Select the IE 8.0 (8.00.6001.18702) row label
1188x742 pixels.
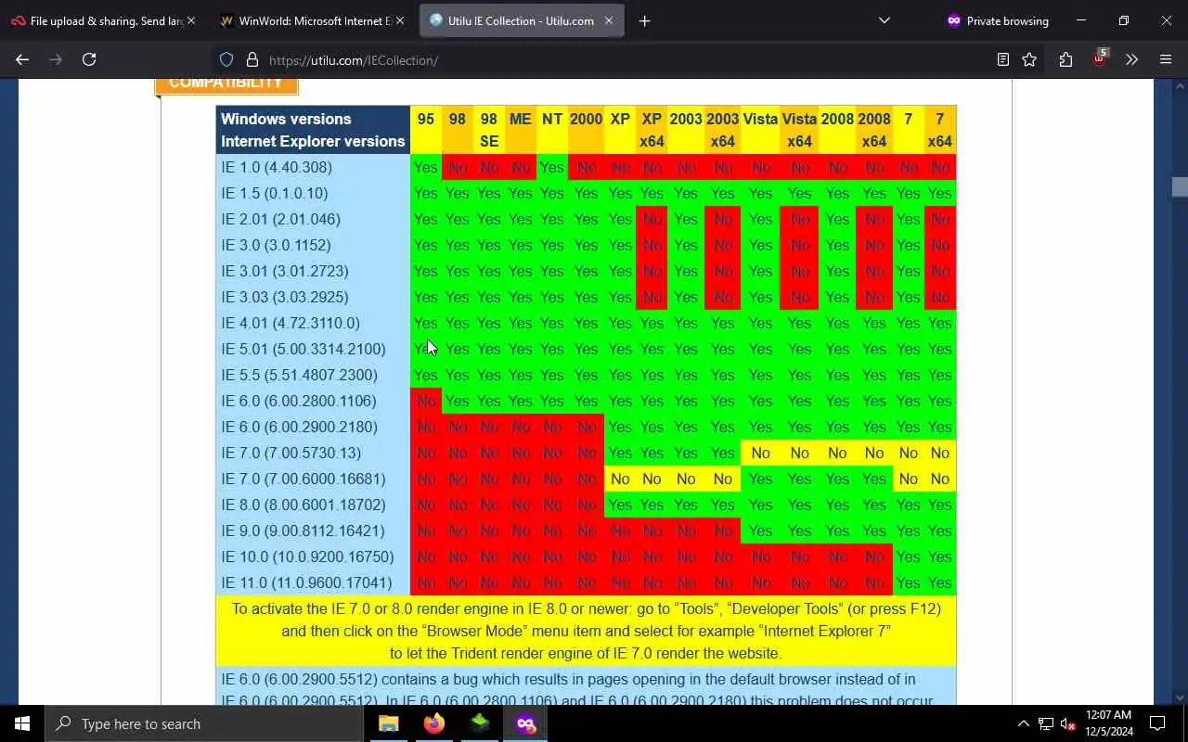pos(303,505)
